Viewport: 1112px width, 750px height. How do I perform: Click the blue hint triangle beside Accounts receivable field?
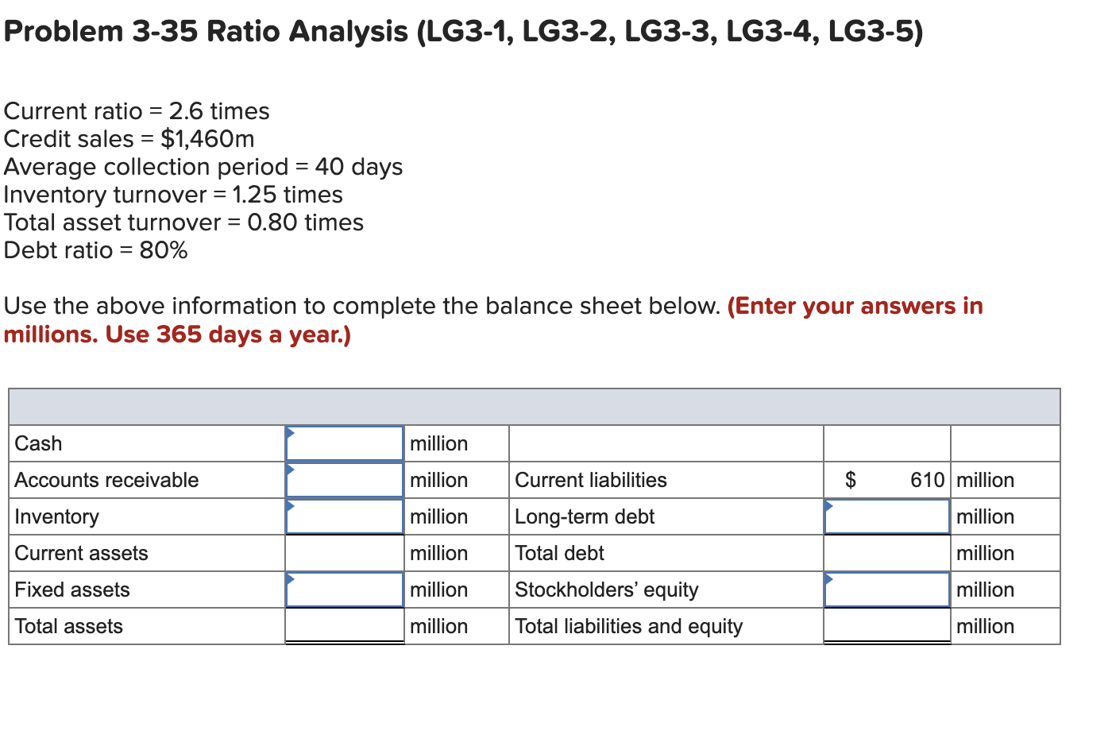click(x=291, y=468)
